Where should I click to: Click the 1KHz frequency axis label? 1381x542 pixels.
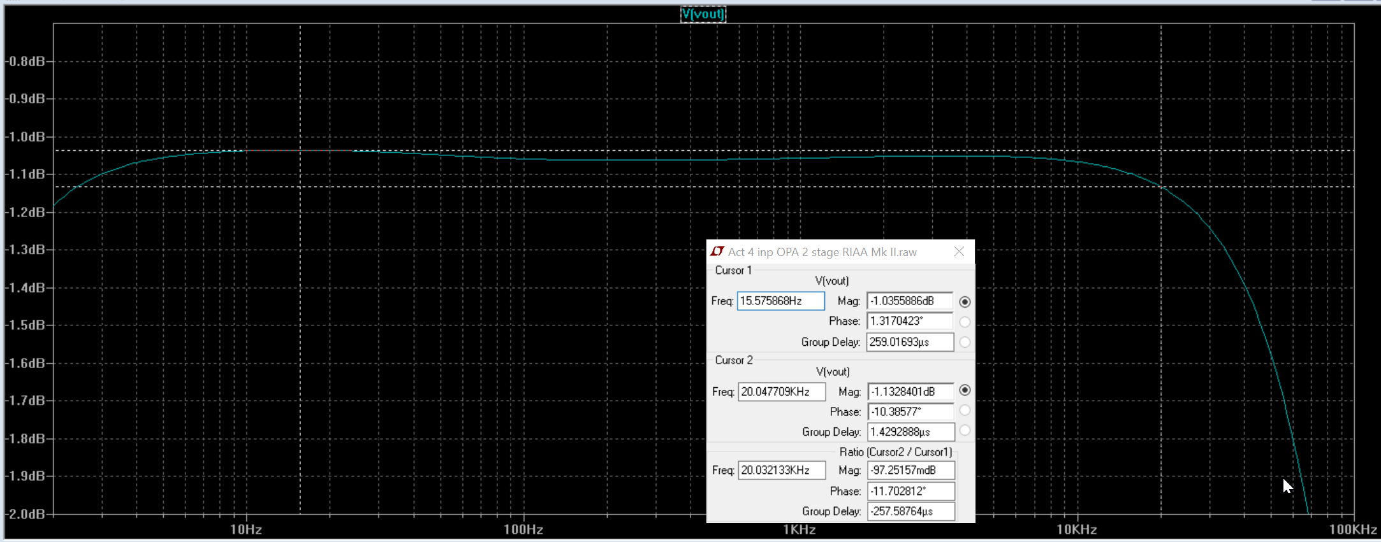click(800, 529)
